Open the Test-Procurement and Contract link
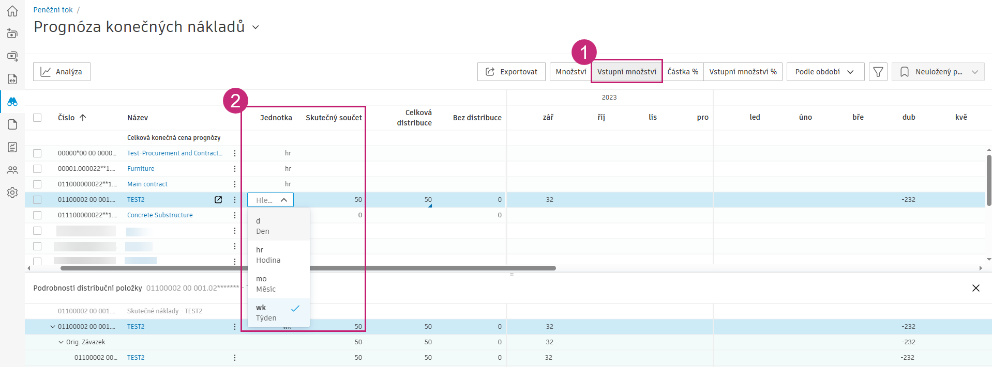 [175, 153]
